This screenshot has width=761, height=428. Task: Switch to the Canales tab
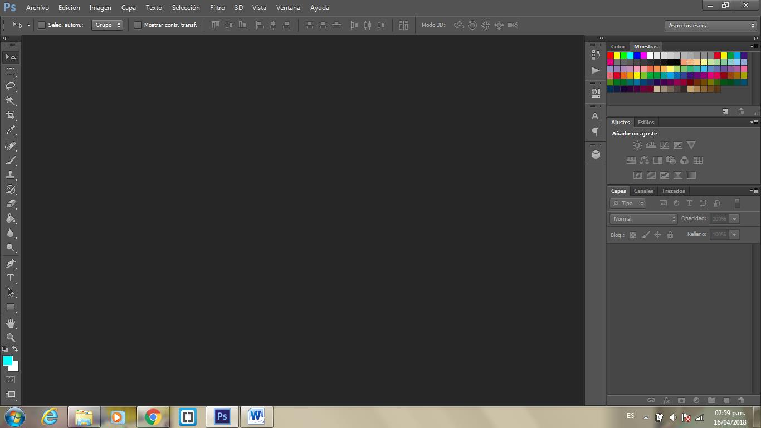[643, 191]
